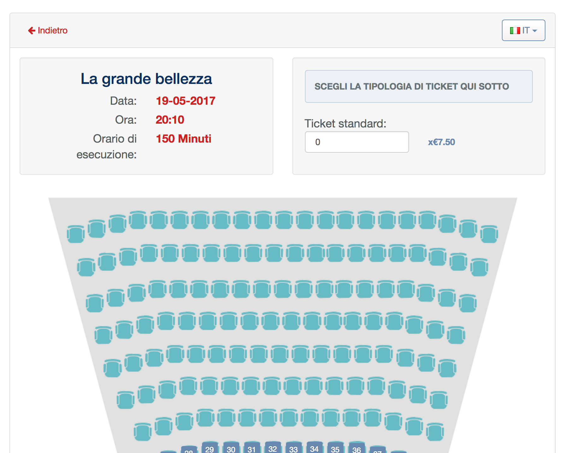Choose the rightmost seat in the fifth row
The image size is (565, 453).
pyautogui.click(x=447, y=368)
